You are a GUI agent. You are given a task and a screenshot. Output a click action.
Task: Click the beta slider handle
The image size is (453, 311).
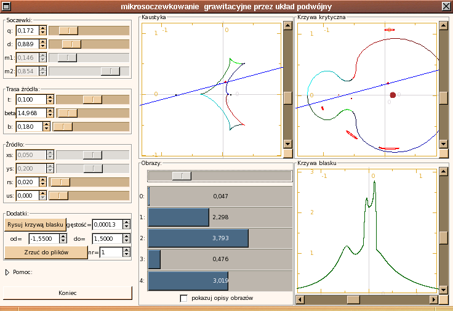(x=68, y=113)
